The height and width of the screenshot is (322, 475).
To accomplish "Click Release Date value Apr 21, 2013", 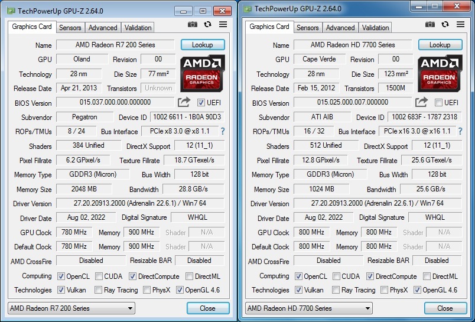I will [x=79, y=88].
